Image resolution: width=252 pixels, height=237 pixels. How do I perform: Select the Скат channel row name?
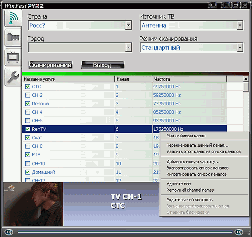tap(37, 138)
